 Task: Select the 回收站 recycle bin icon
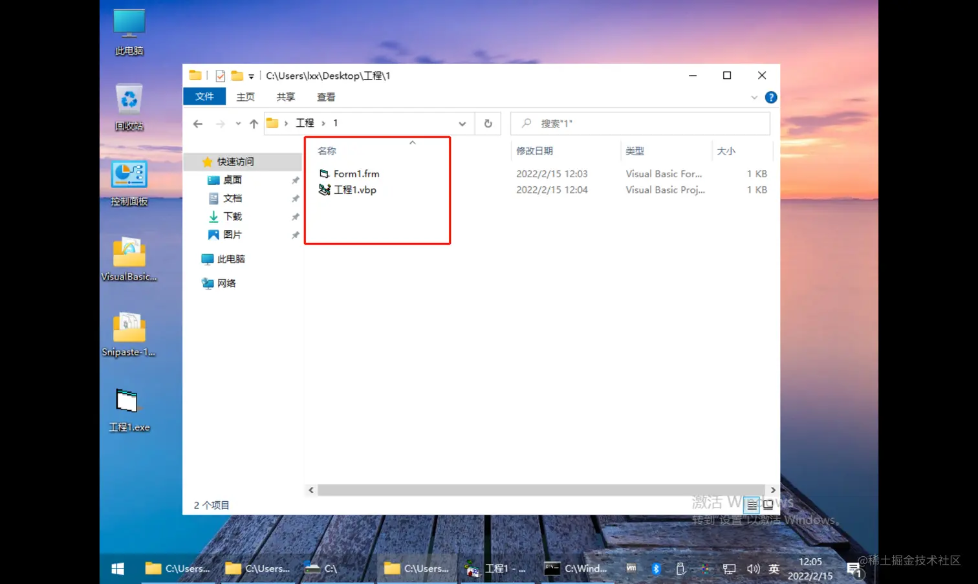point(129,107)
